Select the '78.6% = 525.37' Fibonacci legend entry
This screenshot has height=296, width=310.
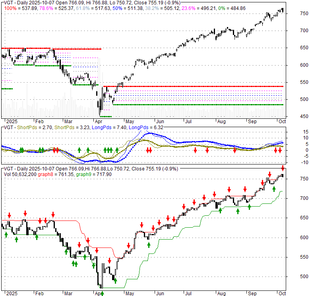(x=56, y=8)
